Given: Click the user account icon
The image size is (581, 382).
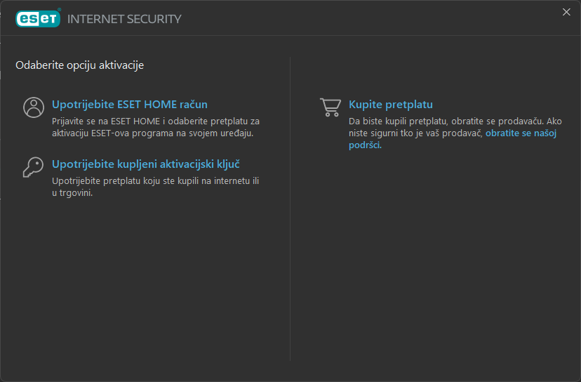Looking at the screenshot, I should (33, 107).
